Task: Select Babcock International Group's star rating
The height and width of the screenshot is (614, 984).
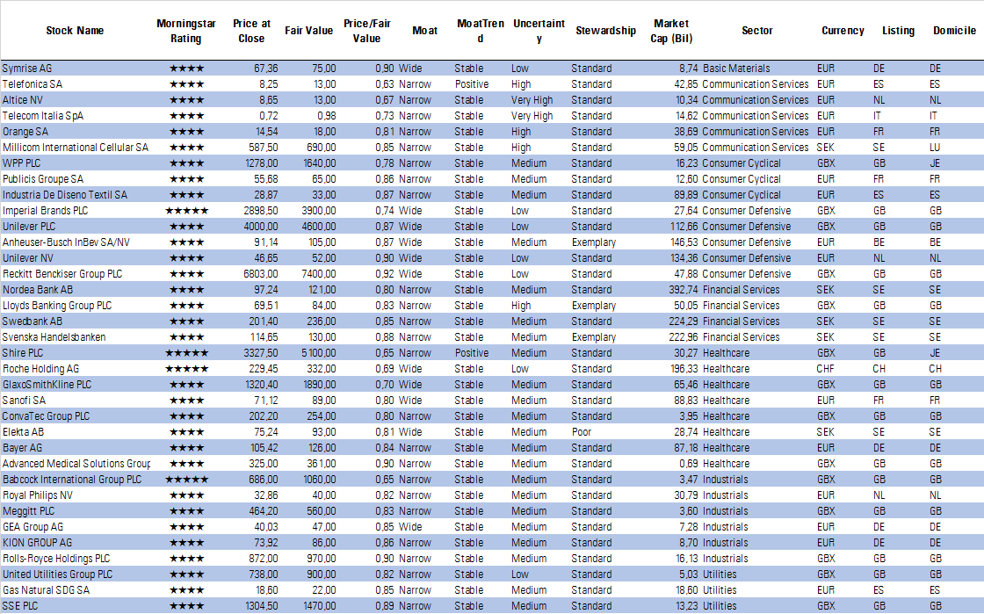Action: (186, 480)
